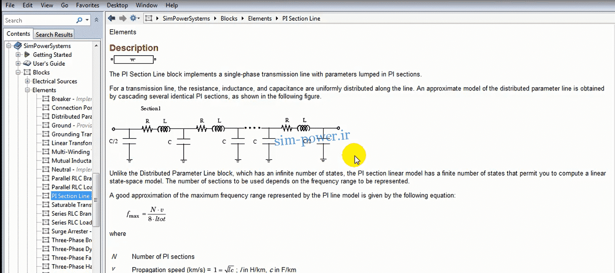Click the block icon beside Linear Transfor
The image size is (615, 273).
[x=46, y=143]
